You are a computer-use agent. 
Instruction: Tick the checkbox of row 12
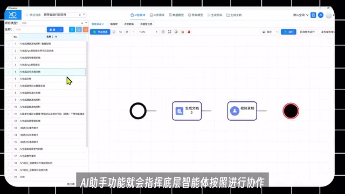(9, 121)
